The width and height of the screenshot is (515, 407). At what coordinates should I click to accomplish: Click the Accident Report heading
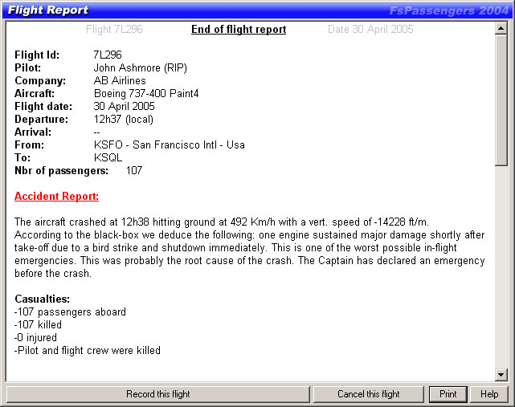(56, 197)
